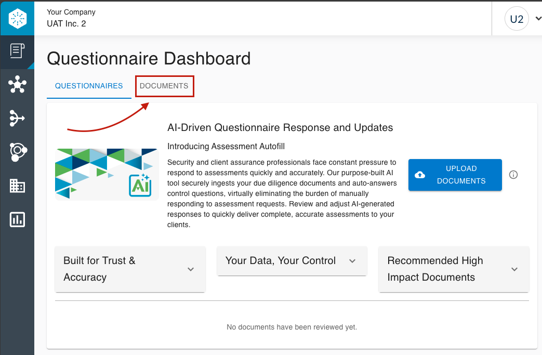542x355 pixels.
Task: Click the hexagon company logo icon
Action: [x=17, y=18]
